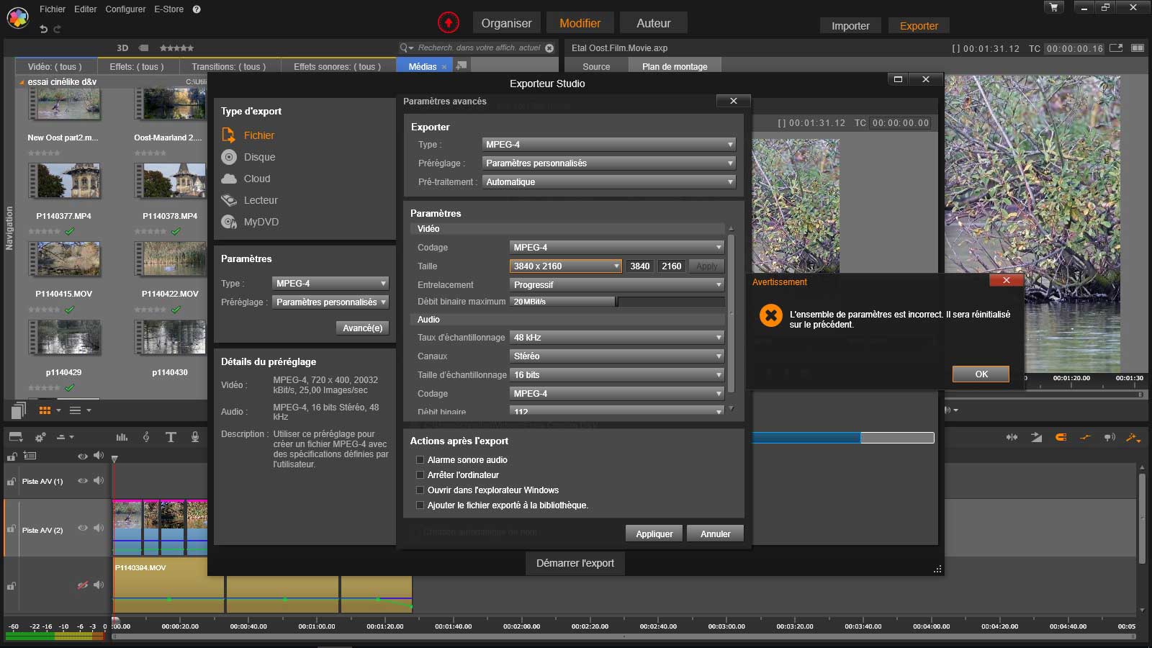Open the audio mixer bars icon

[122, 437]
